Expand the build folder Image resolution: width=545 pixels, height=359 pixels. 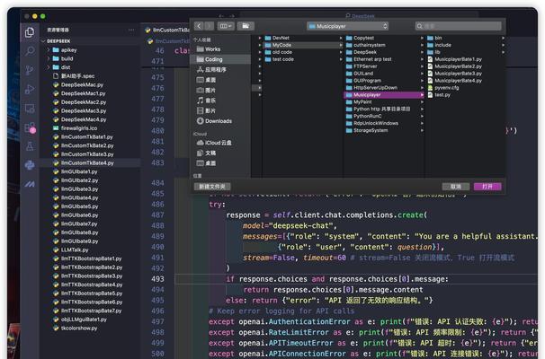click(x=49, y=58)
